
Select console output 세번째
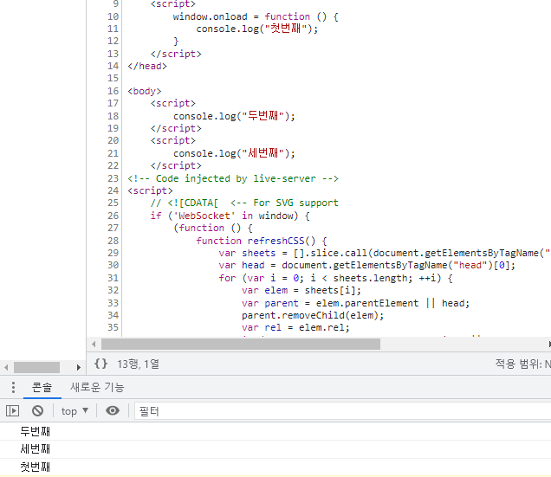tap(36, 449)
